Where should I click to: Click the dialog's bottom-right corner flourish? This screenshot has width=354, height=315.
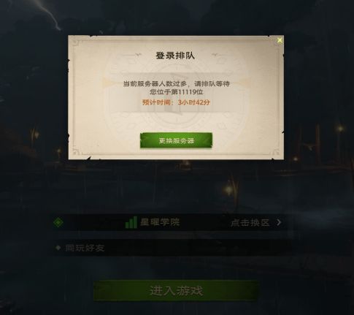(276, 152)
